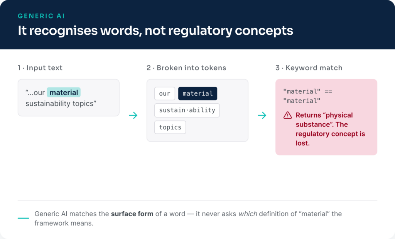Click the italic 'which' word in footnote
Viewport: 395px width, 239px height.
point(248,214)
